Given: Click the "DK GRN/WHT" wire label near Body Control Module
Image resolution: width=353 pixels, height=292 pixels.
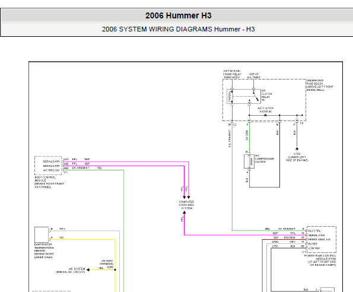Looking at the screenshot, I should pyautogui.click(x=81, y=168).
